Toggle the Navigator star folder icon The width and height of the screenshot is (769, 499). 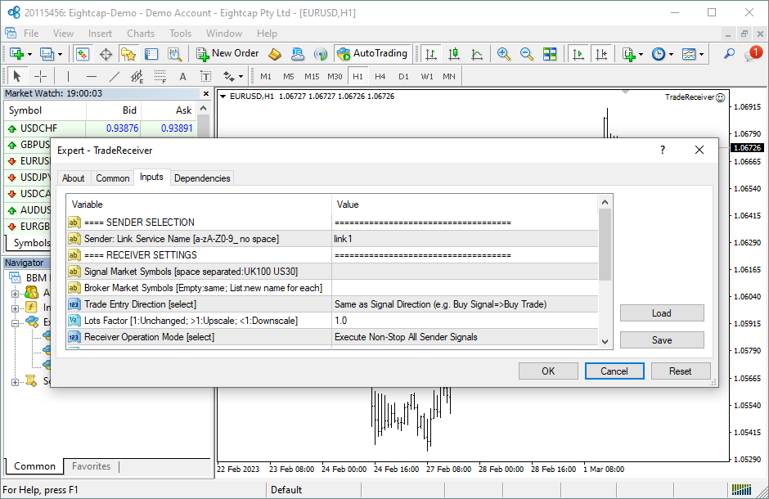pyautogui.click(x=128, y=53)
